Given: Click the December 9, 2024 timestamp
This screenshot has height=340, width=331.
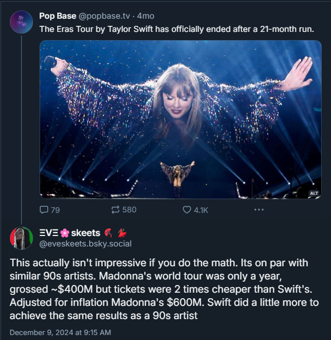Looking at the screenshot, I should (60, 333).
